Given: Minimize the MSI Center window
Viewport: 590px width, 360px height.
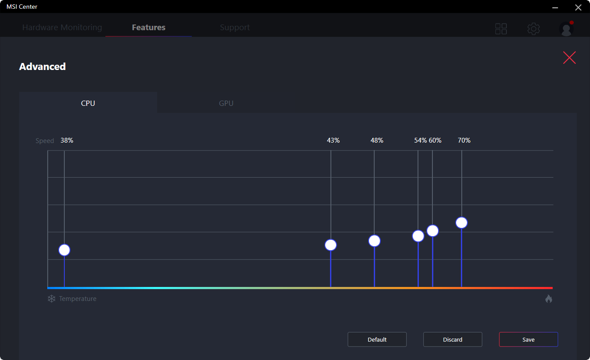Looking at the screenshot, I should coord(555,7).
